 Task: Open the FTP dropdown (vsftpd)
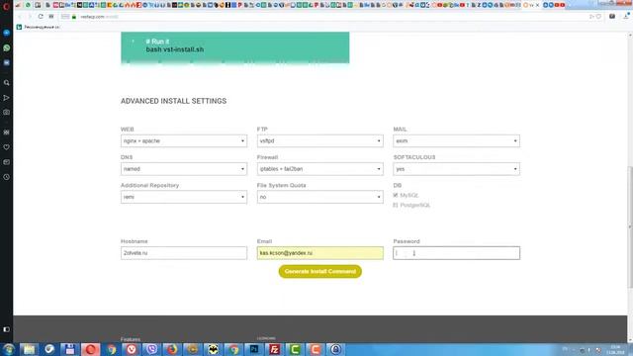click(320, 140)
